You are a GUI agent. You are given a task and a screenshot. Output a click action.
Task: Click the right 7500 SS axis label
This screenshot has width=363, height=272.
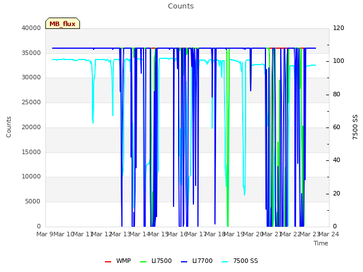tap(355, 127)
